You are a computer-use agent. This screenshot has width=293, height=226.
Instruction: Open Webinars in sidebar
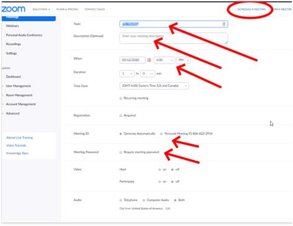pyautogui.click(x=12, y=26)
